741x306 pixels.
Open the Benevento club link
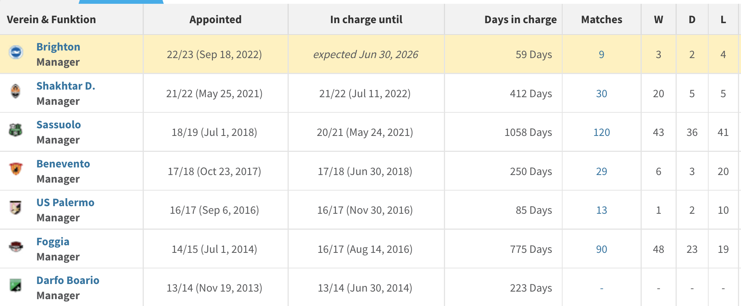pos(63,164)
